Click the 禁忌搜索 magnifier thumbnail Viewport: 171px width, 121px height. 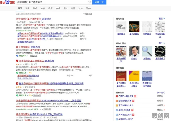(x=147, y=51)
